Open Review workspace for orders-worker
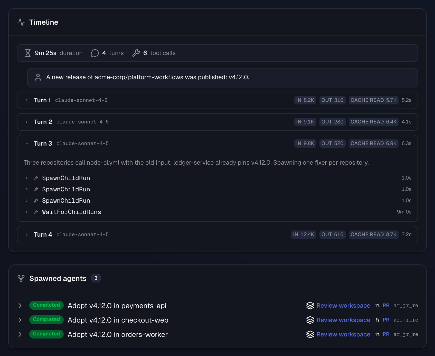Viewport: 435px width, 356px height. (x=343, y=334)
